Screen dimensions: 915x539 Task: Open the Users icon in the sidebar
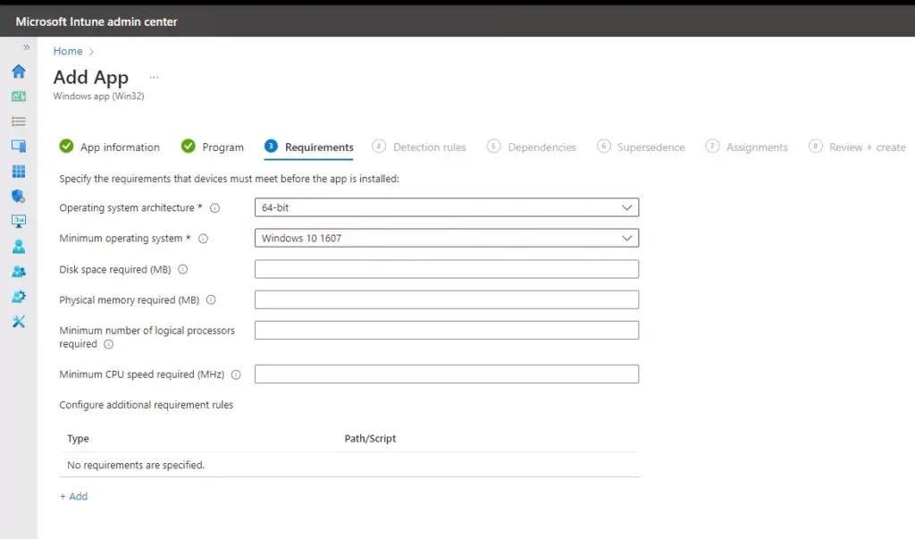(19, 247)
